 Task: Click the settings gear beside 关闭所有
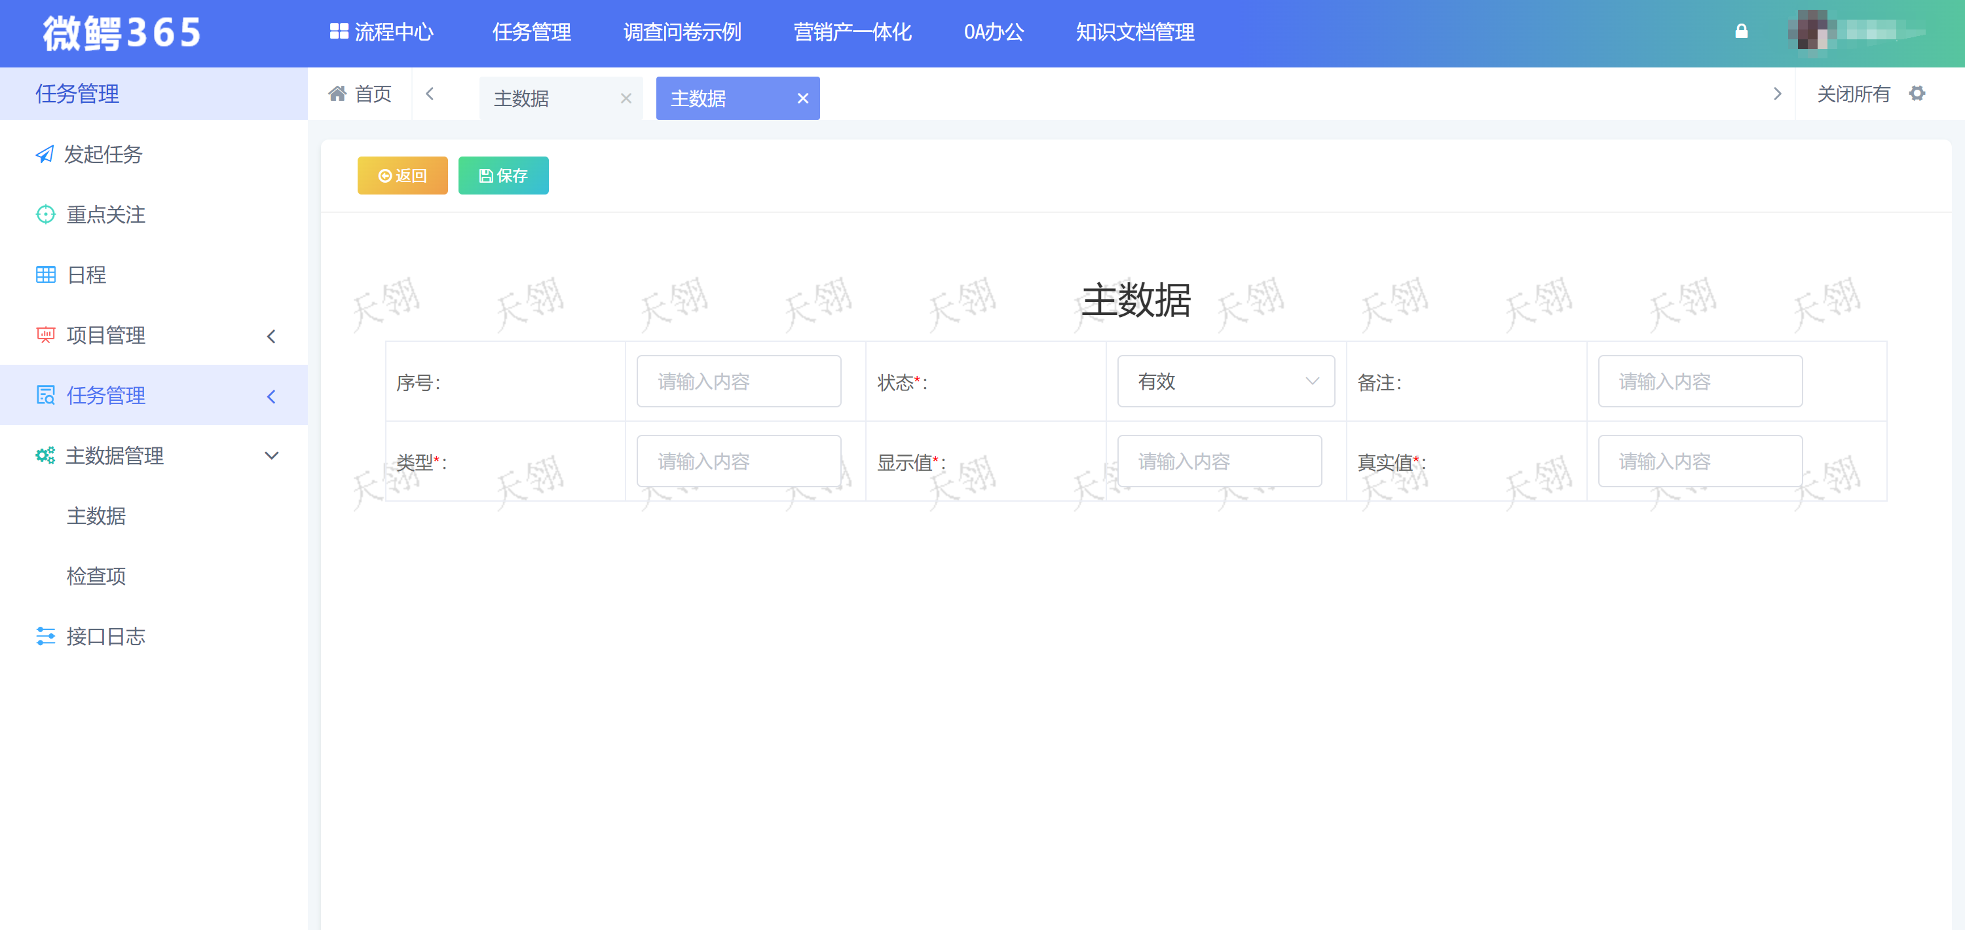click(1917, 93)
